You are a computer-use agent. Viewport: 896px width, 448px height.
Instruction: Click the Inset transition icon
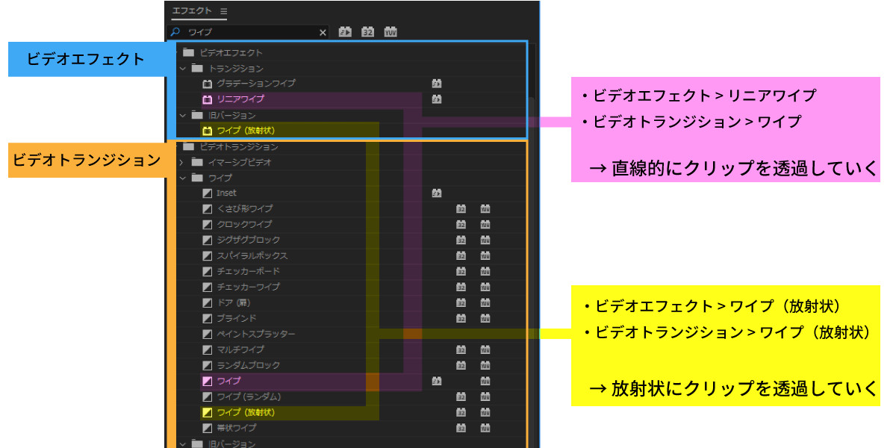tap(208, 193)
